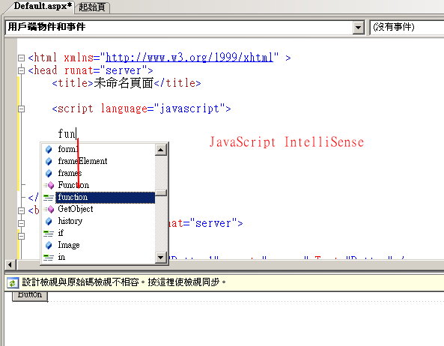Collapse the script tag outline node
Image resolution: width=444 pixels, height=346 pixels.
[21, 109]
